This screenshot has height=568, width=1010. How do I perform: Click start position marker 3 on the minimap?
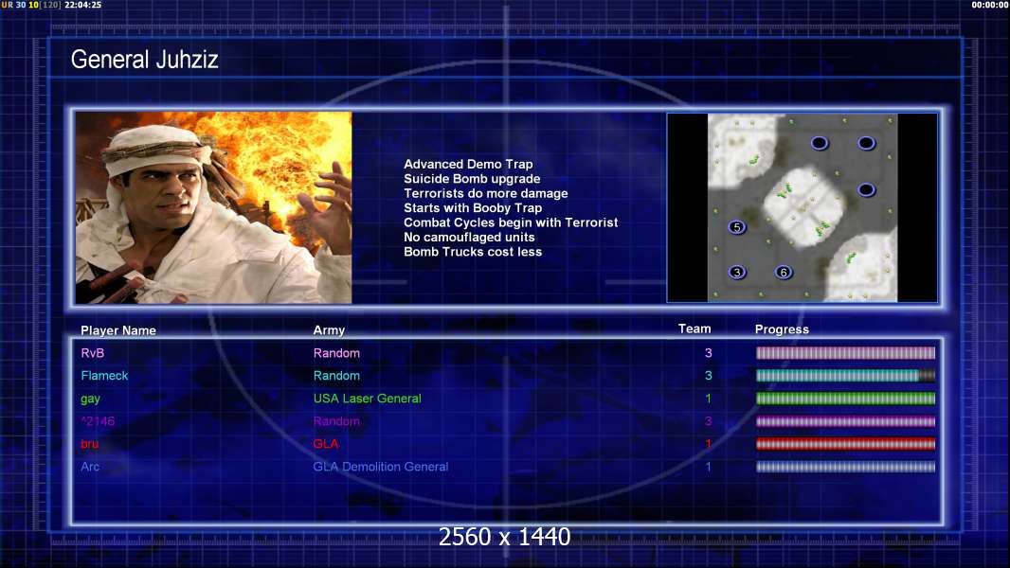point(737,272)
